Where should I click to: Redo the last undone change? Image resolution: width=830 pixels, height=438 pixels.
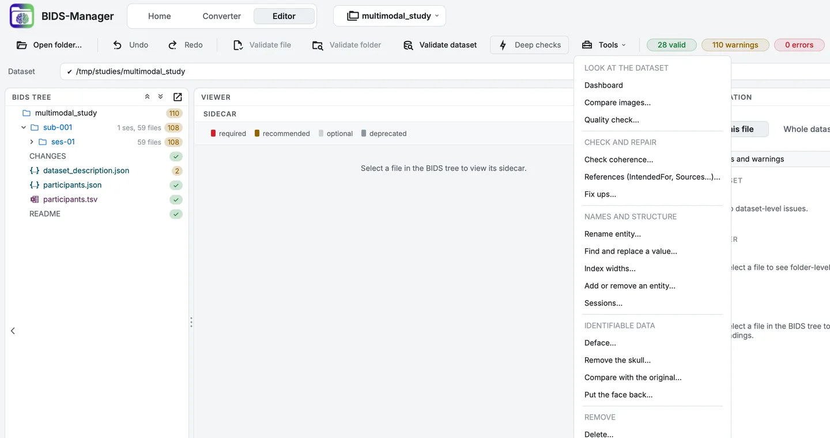(185, 45)
